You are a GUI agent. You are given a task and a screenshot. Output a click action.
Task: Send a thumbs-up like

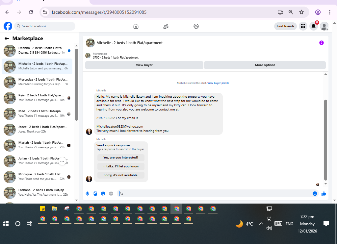324,194
